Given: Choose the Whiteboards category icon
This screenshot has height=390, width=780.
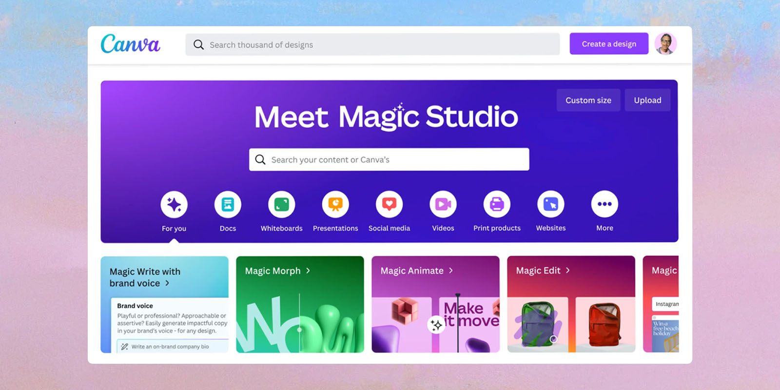Looking at the screenshot, I should [282, 204].
